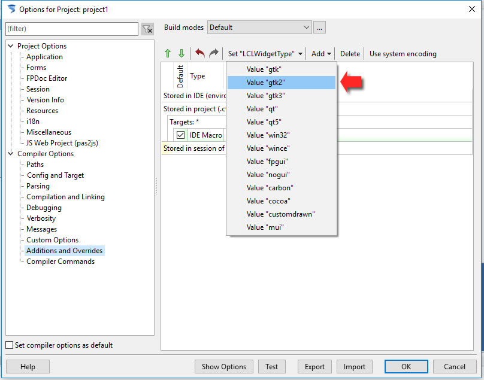Select Value "gtk2" from the menu
Viewport: 484px width, 380px height.
click(x=281, y=83)
